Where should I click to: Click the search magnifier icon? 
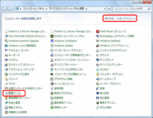pyautogui.click(x=149, y=9)
